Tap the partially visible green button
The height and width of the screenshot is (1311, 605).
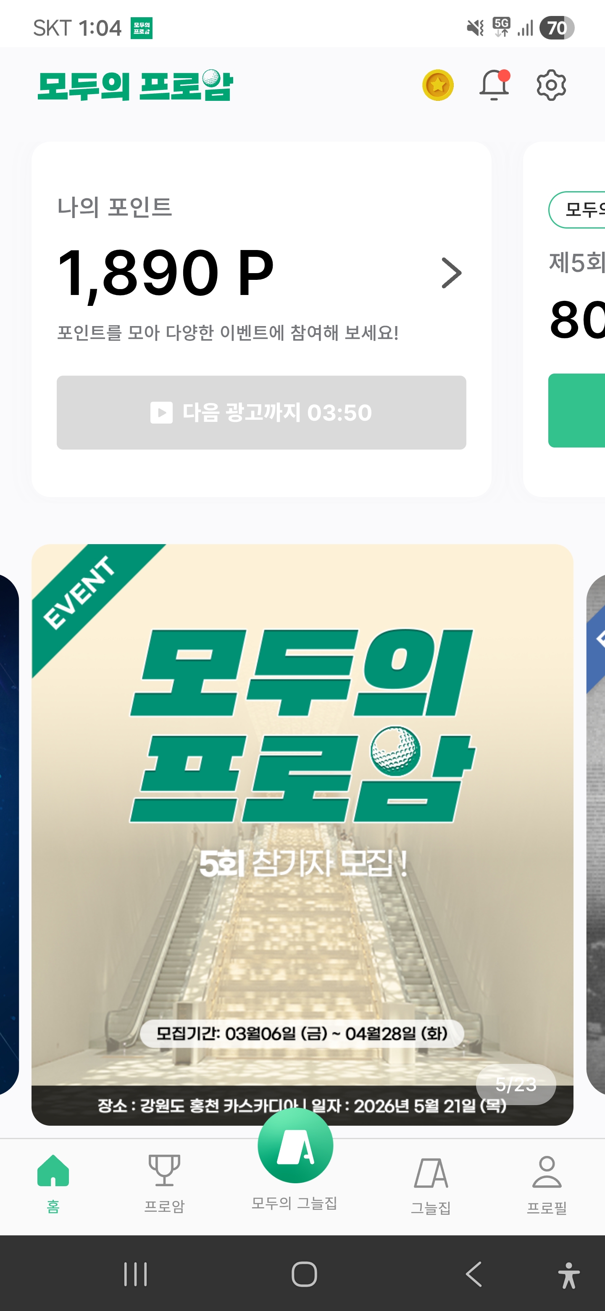(576, 410)
